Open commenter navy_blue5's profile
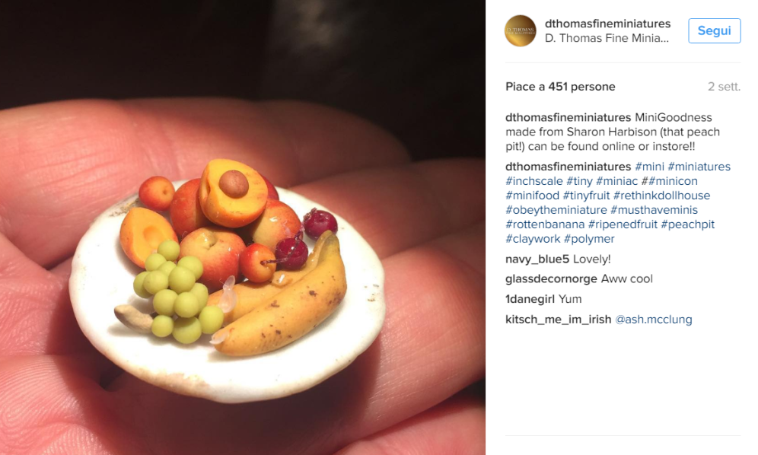This screenshot has height=455, width=758. [537, 259]
